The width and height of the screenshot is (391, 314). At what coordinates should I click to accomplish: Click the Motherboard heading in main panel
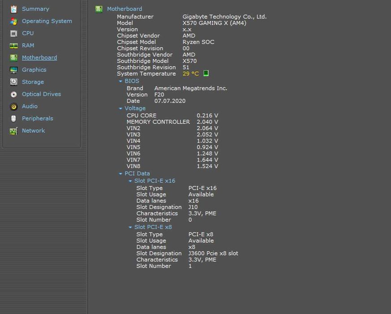(x=125, y=9)
